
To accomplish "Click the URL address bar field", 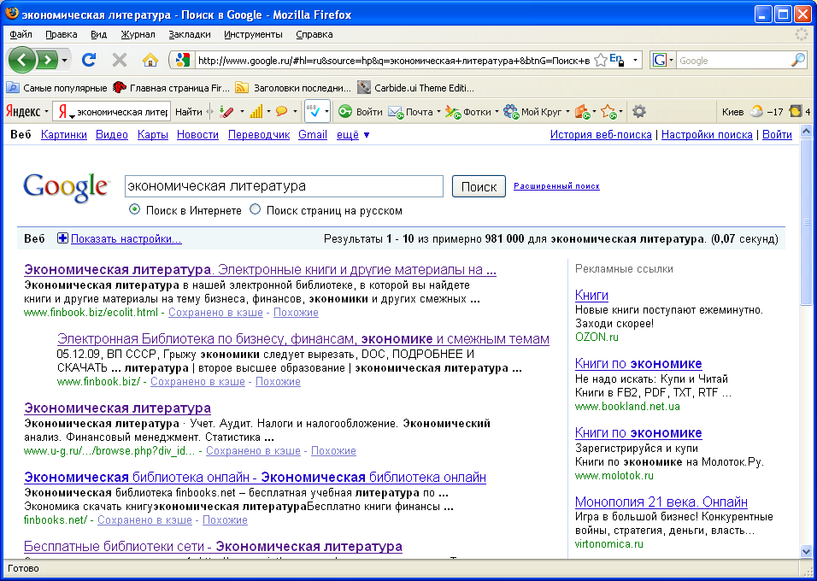I will [x=393, y=61].
